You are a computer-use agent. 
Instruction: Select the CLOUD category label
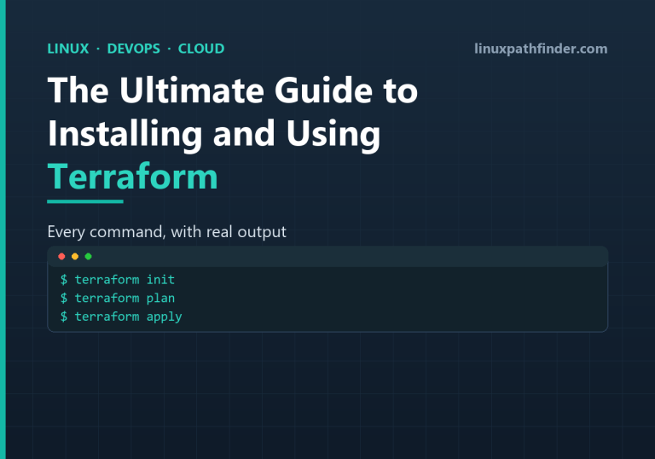201,49
